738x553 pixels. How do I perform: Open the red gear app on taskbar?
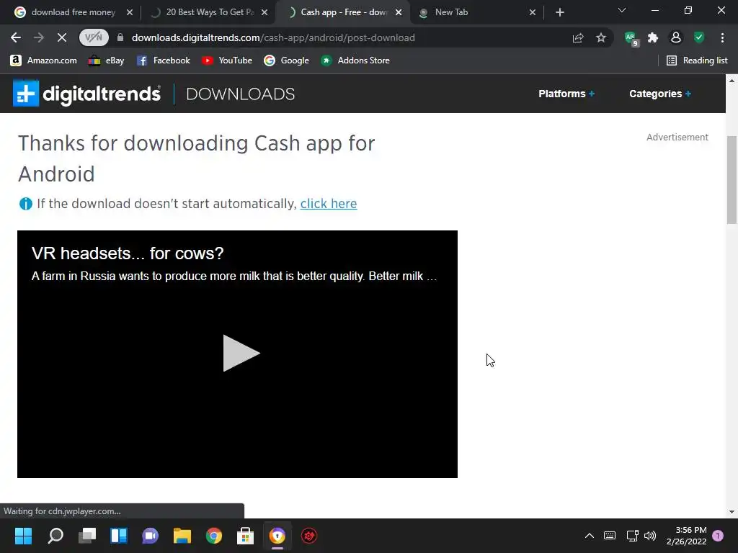(x=308, y=536)
